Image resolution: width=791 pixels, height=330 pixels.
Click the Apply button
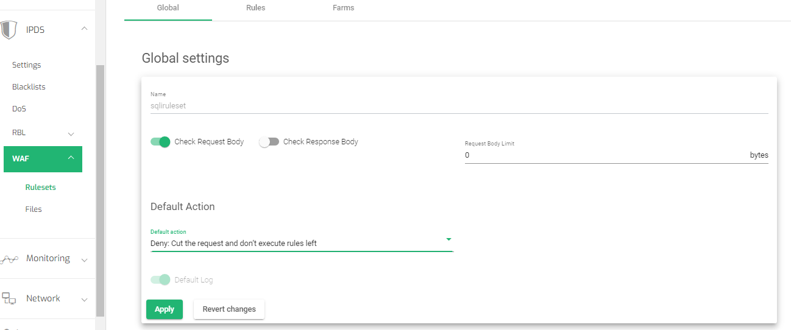(x=165, y=309)
